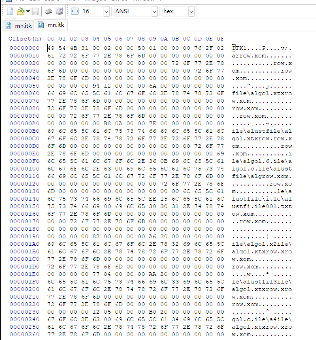Switch to the first, inactive mn.itk tab
The width and height of the screenshot is (316, 340).
tap(19, 26)
